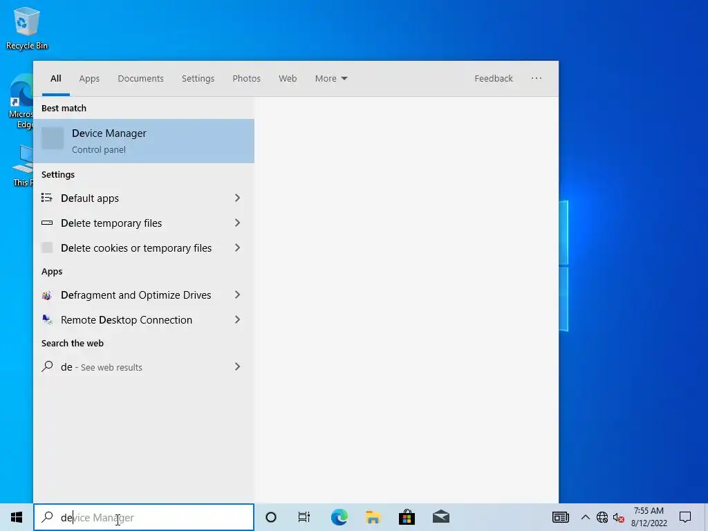
Task: Open Delete temporary files setting
Action: click(x=144, y=223)
